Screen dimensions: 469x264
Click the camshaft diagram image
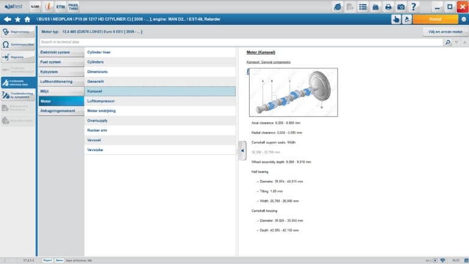click(x=293, y=92)
